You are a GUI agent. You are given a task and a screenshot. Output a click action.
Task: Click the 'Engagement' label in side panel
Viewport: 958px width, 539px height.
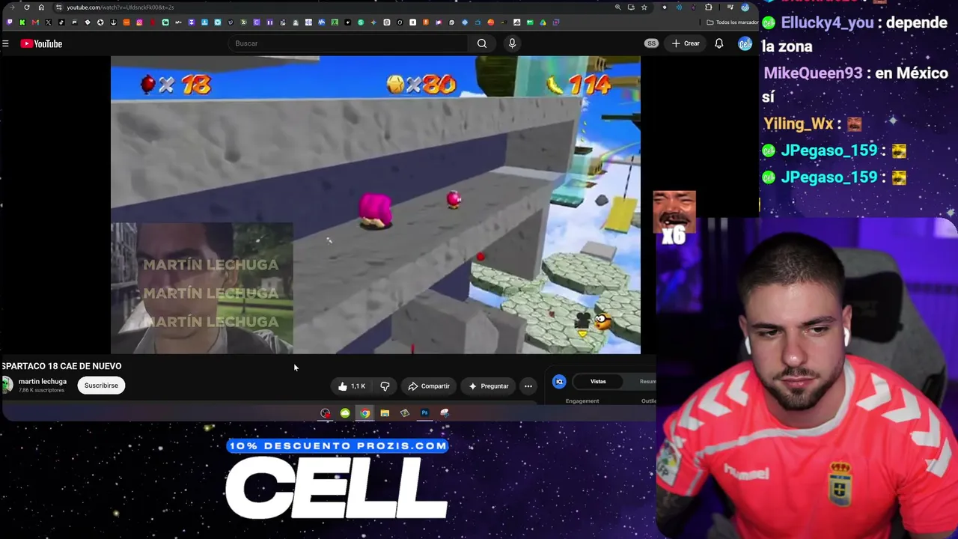tap(582, 401)
